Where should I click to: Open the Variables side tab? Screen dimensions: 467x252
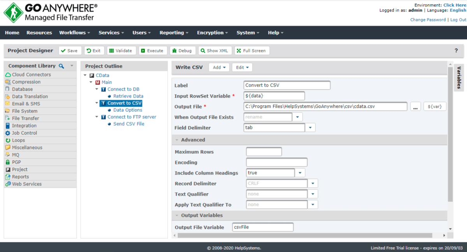pos(459,78)
